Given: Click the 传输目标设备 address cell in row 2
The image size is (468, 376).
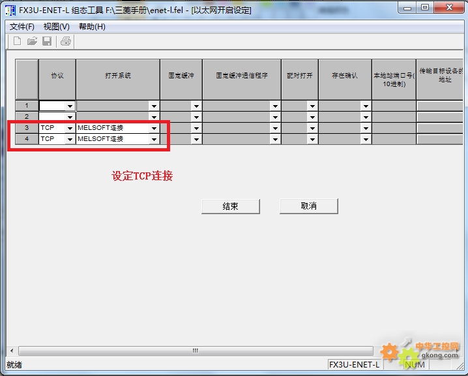Looking at the screenshot, I should pyautogui.click(x=440, y=117).
